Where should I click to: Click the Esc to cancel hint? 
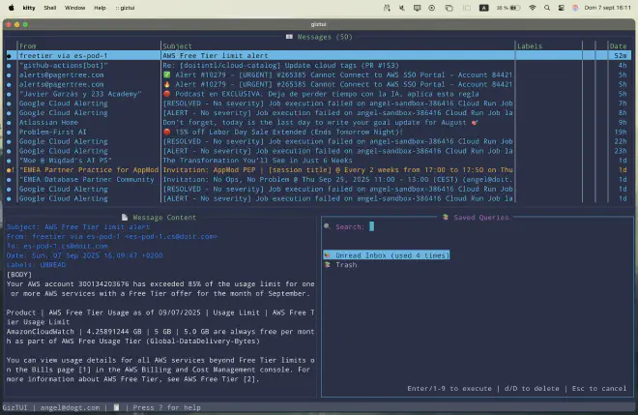point(599,389)
